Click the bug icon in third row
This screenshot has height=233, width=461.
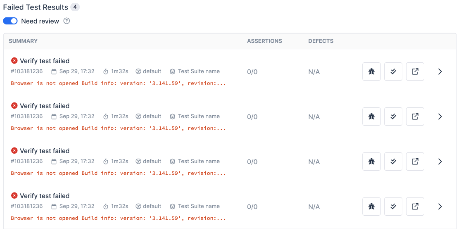tap(371, 162)
